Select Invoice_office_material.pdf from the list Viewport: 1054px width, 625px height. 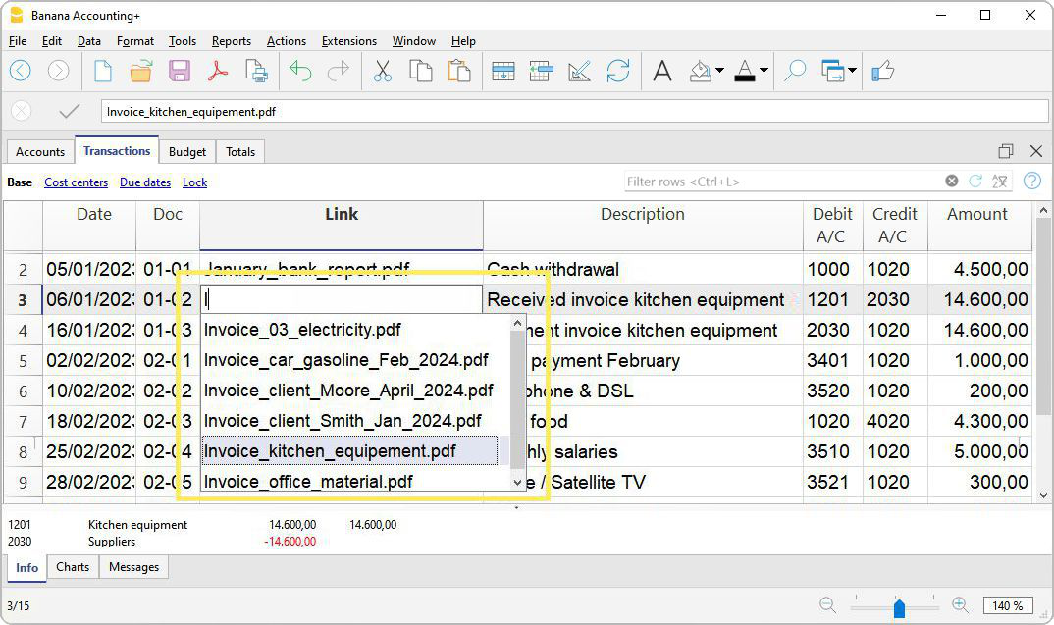(308, 482)
